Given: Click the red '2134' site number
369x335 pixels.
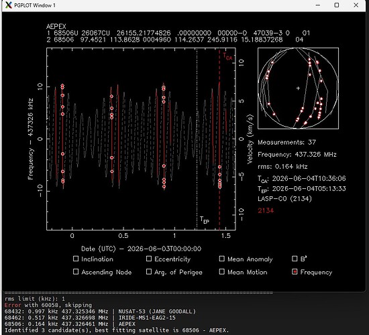Looking at the screenshot, I should 266,210.
